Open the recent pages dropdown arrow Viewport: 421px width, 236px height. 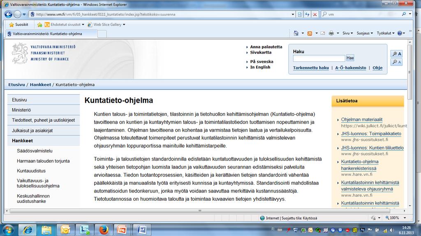[24, 14]
